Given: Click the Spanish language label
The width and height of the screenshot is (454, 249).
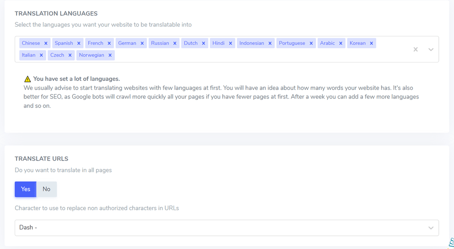Looking at the screenshot, I should click(64, 43).
